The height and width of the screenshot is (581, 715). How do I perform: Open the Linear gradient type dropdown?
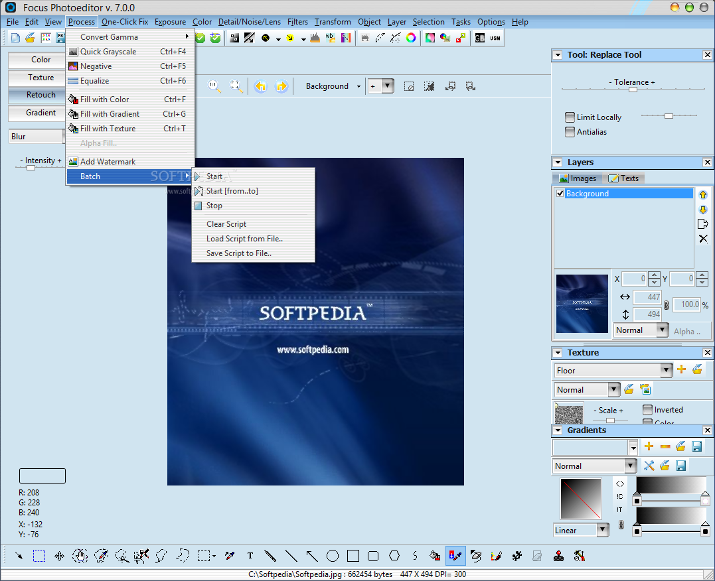(x=603, y=529)
